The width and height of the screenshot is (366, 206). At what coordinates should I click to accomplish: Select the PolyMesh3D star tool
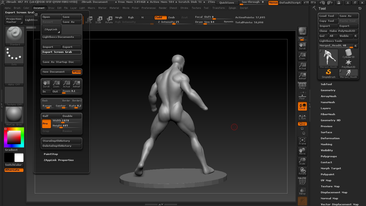[x=348, y=64]
